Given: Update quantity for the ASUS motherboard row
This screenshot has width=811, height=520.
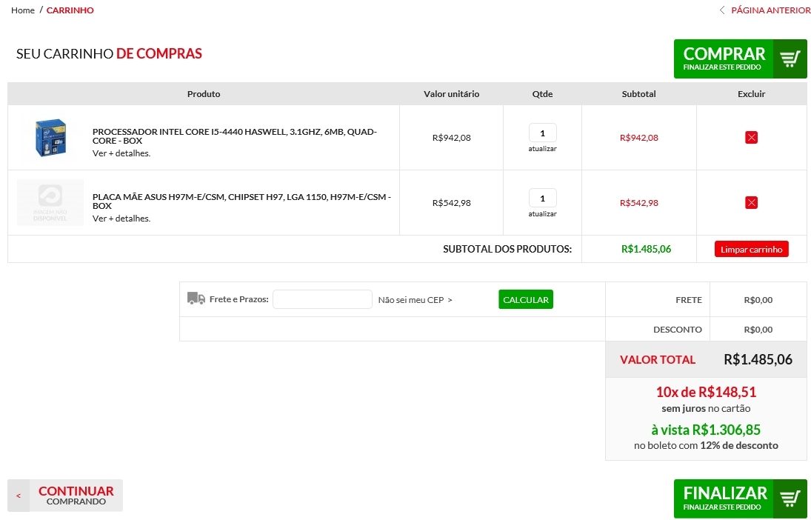Looking at the screenshot, I should (x=543, y=213).
